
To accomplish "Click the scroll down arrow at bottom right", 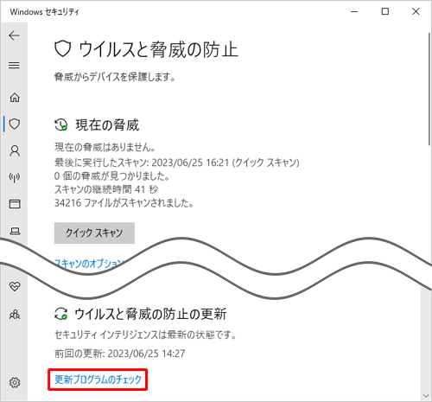I will pyautogui.click(x=426, y=396).
